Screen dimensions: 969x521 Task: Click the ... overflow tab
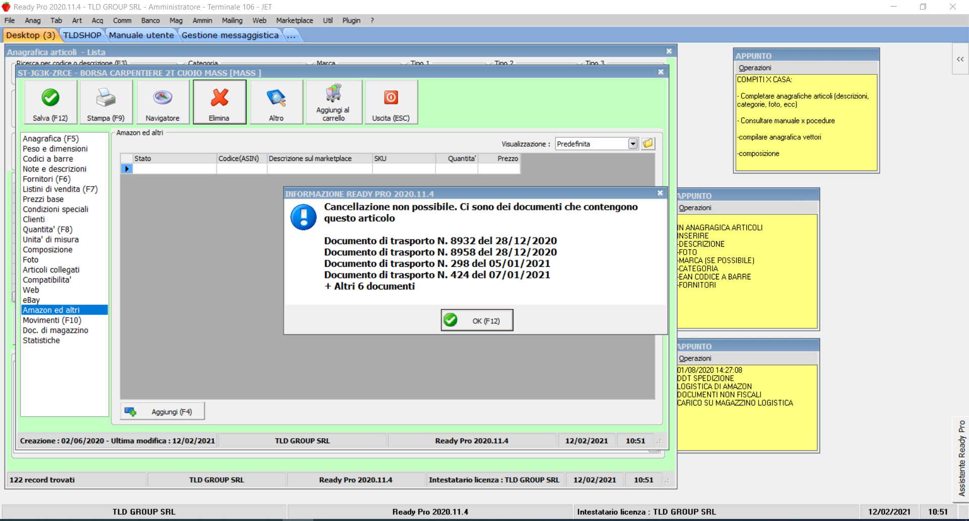tap(291, 35)
